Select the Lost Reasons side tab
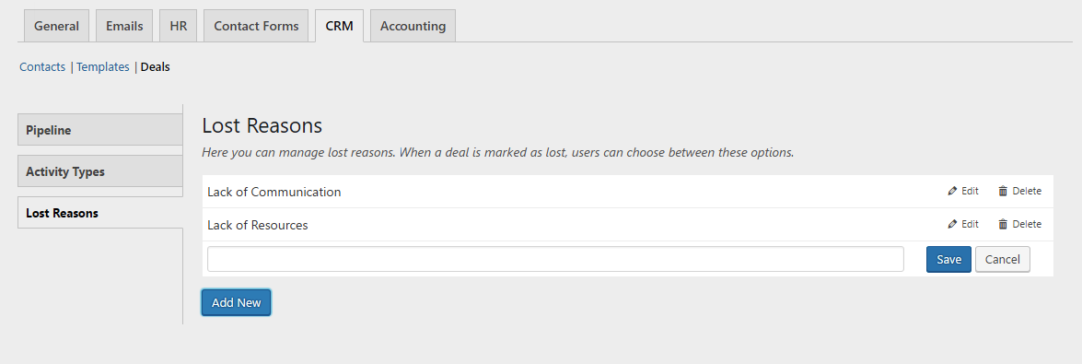Viewport: 1082px width, 364px height. point(100,213)
